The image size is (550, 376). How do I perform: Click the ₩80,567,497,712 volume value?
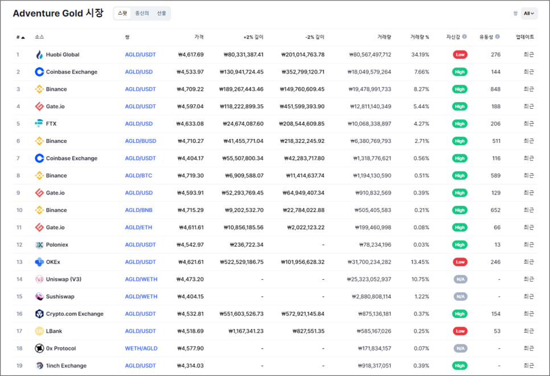point(370,55)
